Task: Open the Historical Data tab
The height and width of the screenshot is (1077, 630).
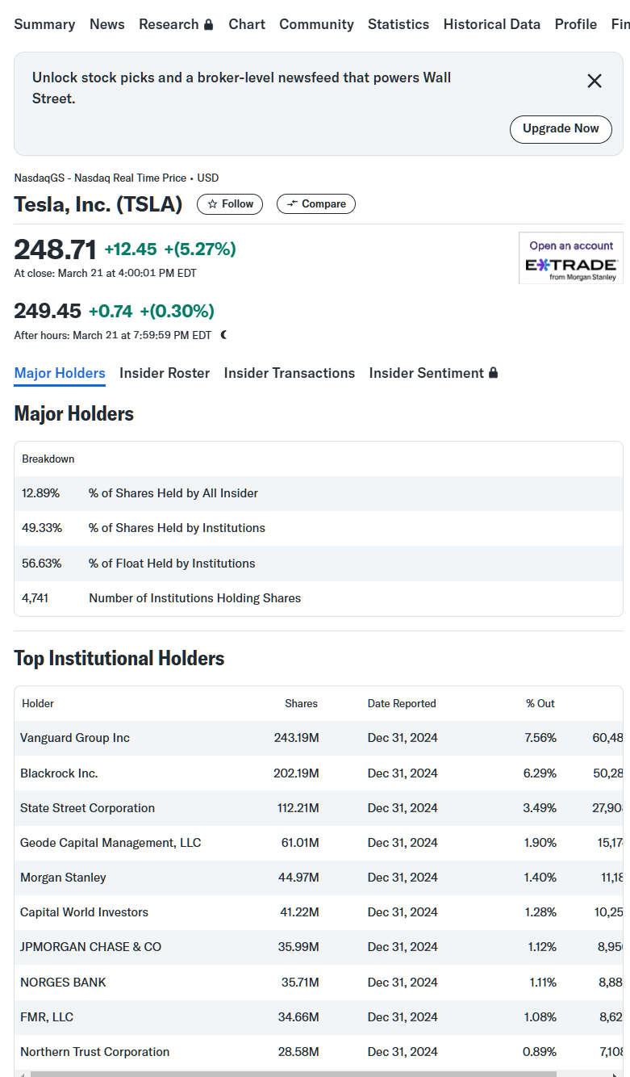Action: pyautogui.click(x=492, y=24)
